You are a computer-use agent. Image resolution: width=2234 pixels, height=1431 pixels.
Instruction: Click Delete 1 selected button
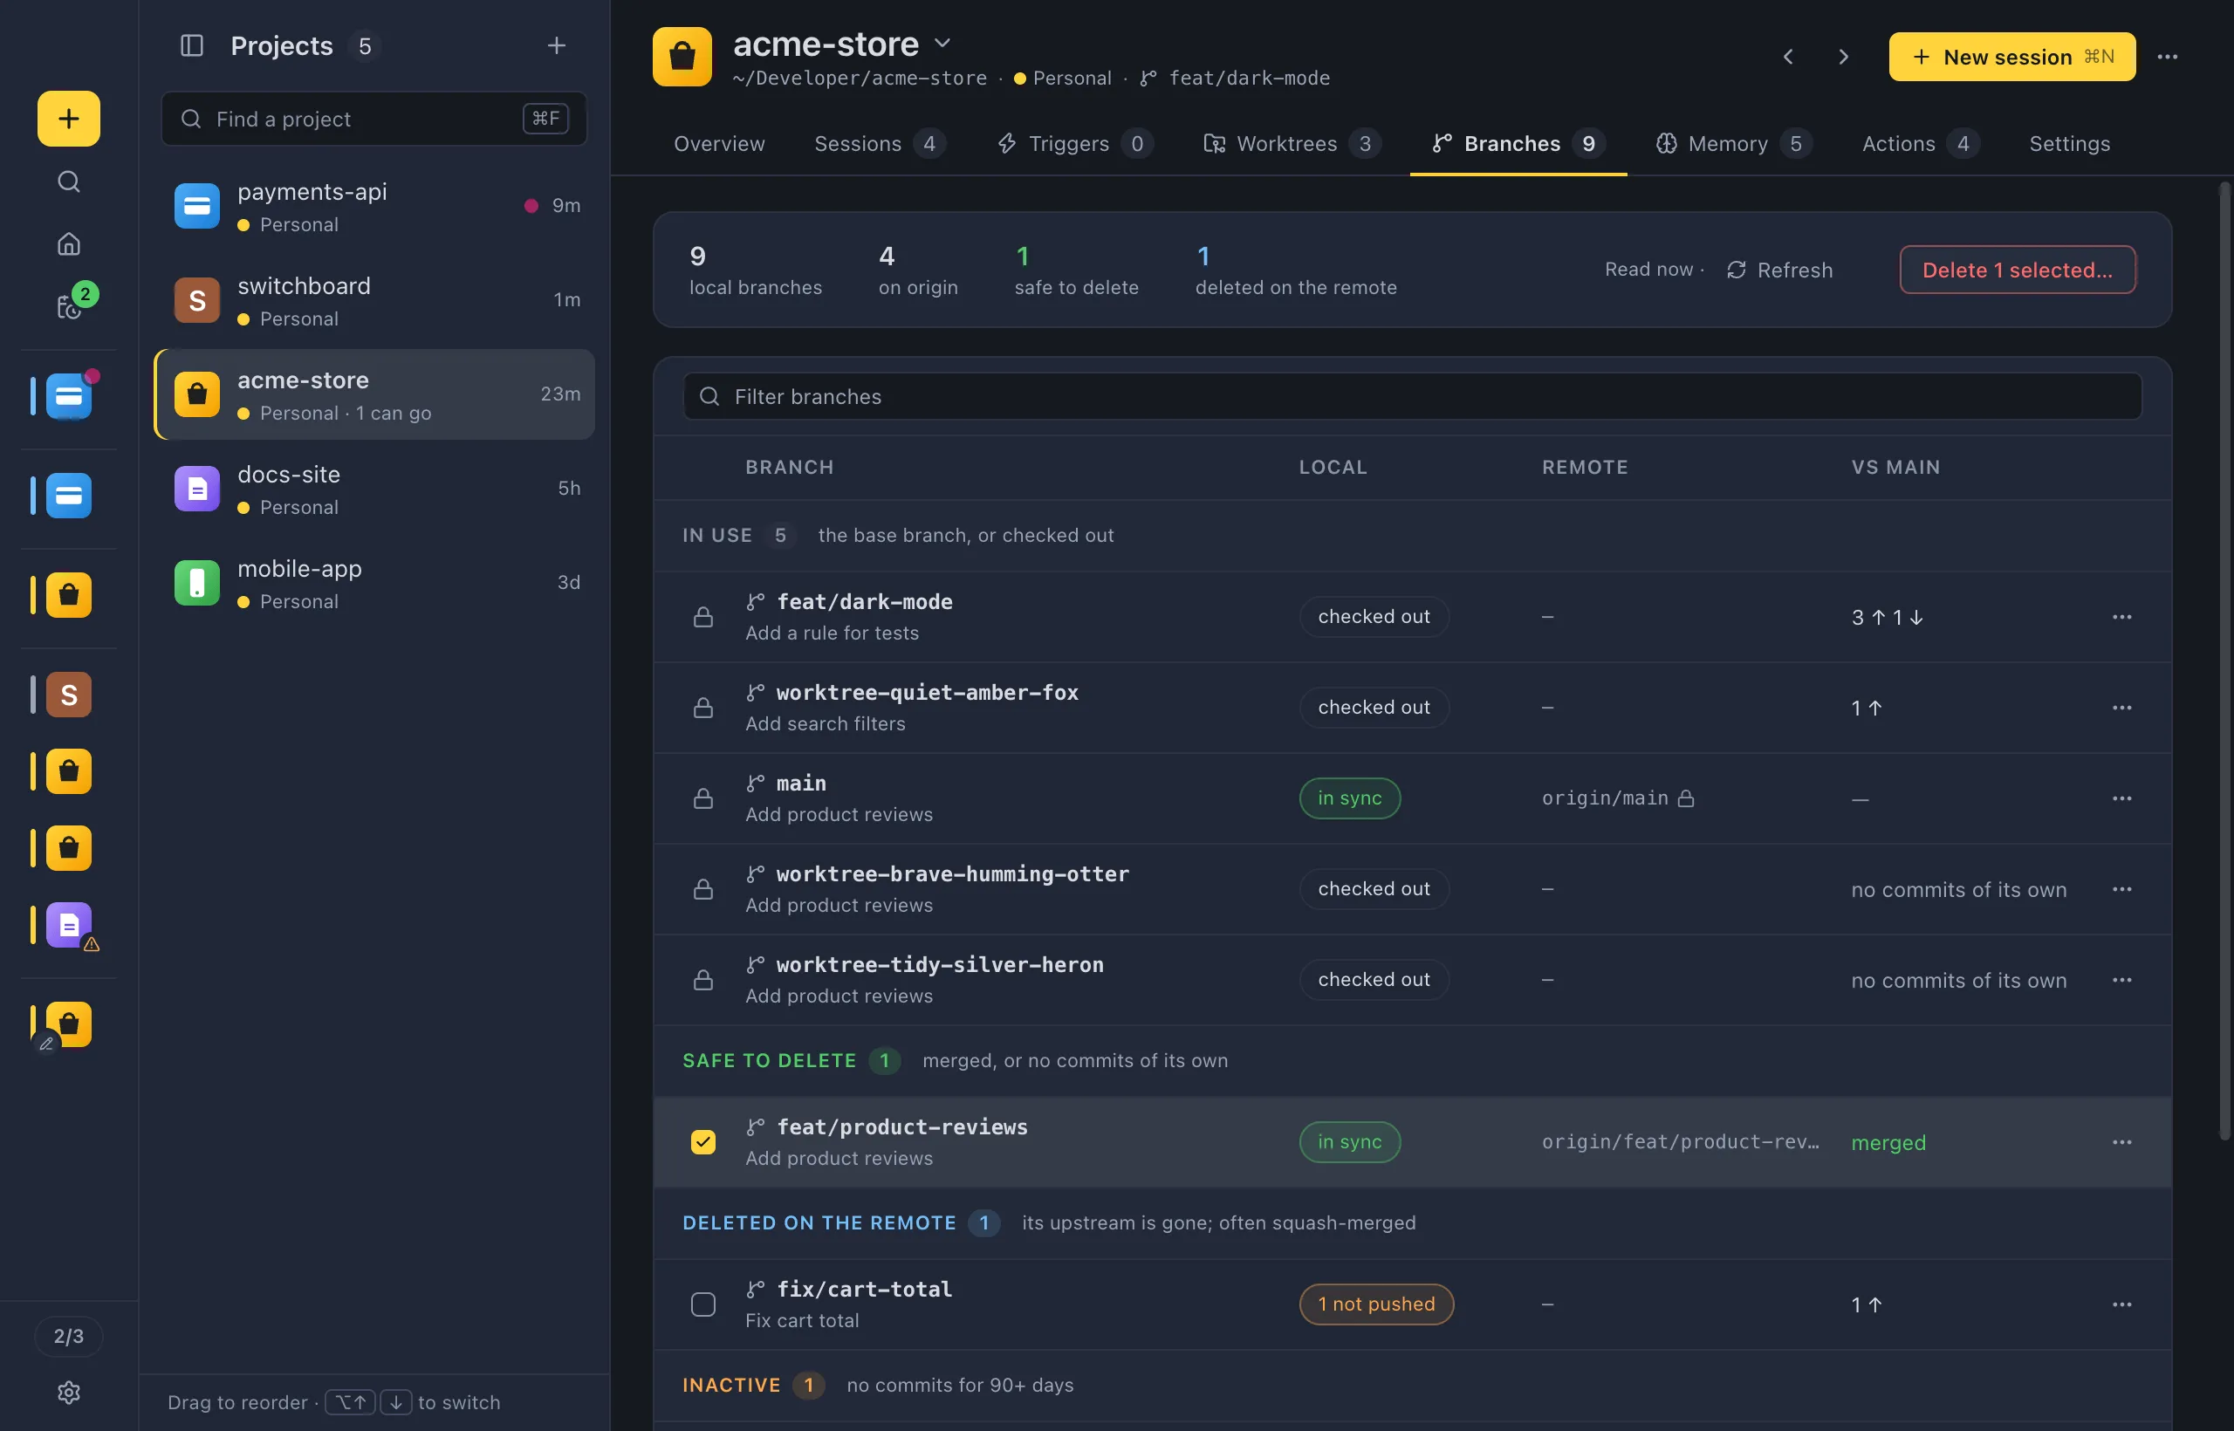(2018, 270)
